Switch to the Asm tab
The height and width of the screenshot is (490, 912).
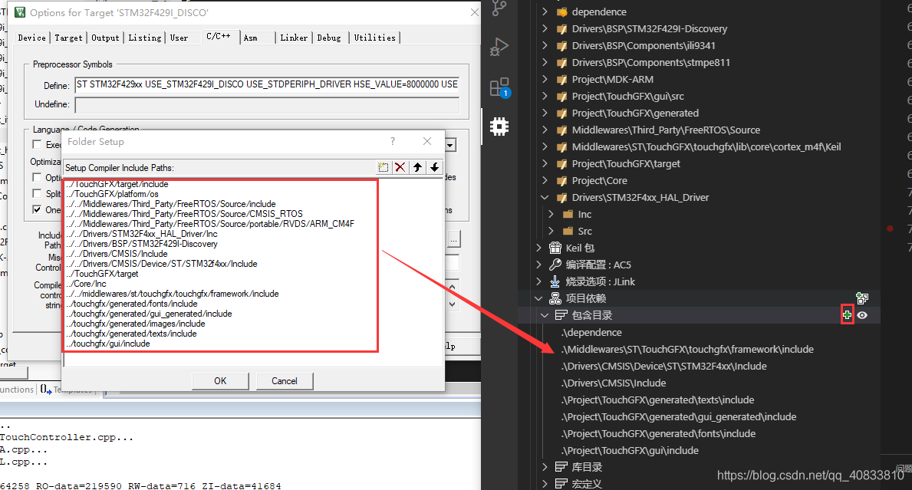click(251, 38)
